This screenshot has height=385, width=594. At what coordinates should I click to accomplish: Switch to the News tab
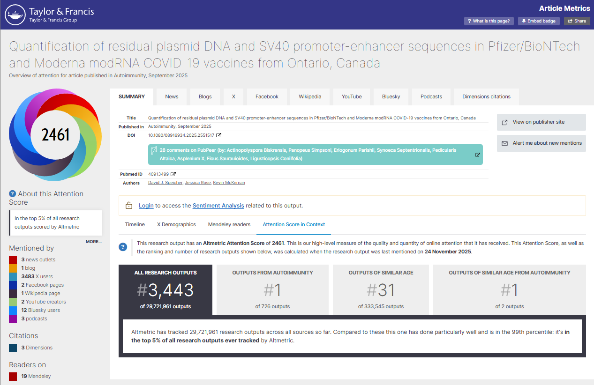[172, 96]
